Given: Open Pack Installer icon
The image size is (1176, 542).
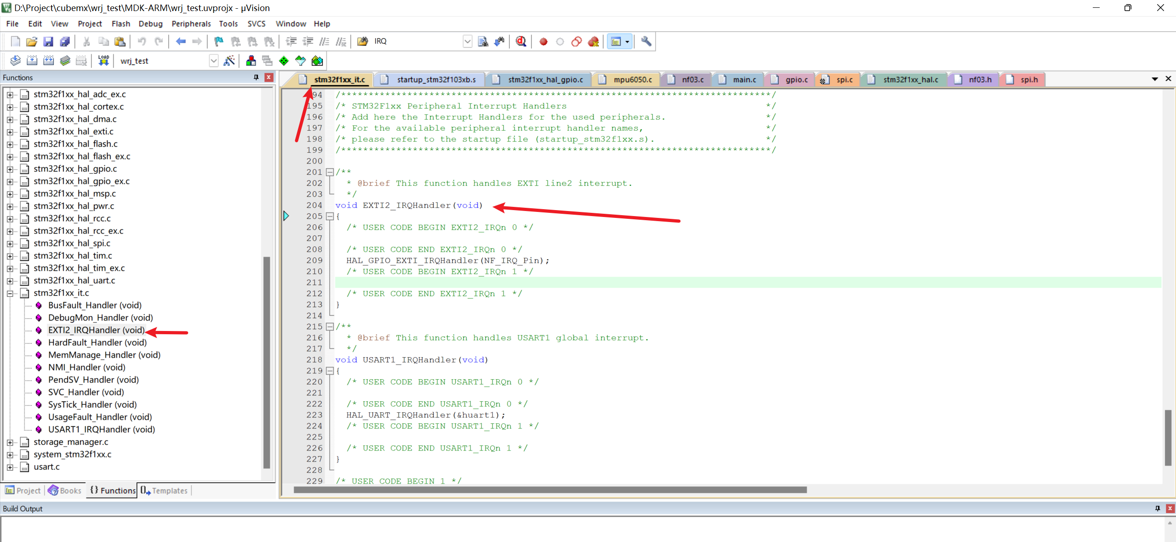Looking at the screenshot, I should (317, 61).
